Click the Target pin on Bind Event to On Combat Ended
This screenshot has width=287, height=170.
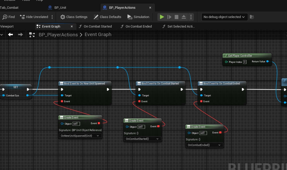pos(201,95)
